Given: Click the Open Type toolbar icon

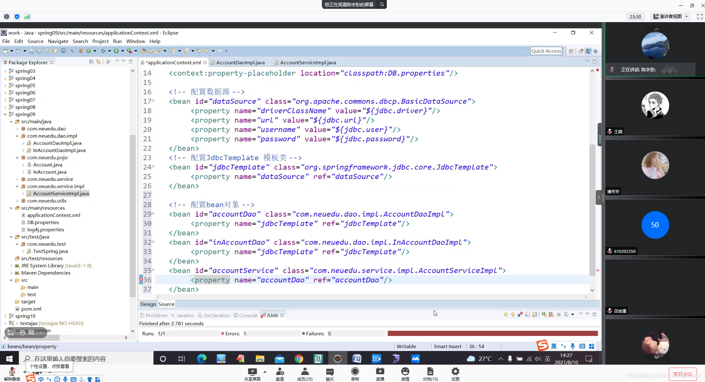Looking at the screenshot, I should [144, 51].
